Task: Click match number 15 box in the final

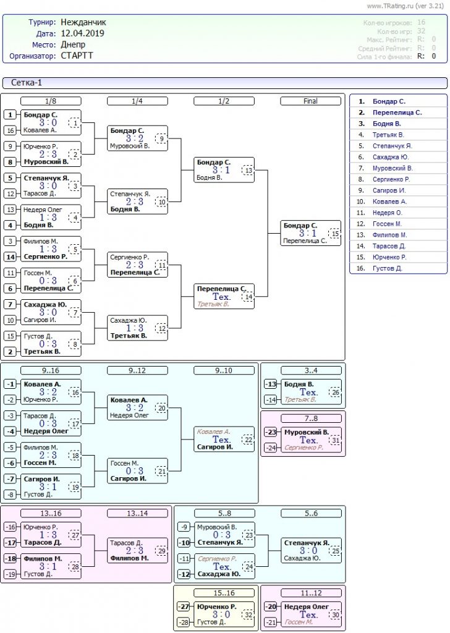Action: click(x=334, y=234)
